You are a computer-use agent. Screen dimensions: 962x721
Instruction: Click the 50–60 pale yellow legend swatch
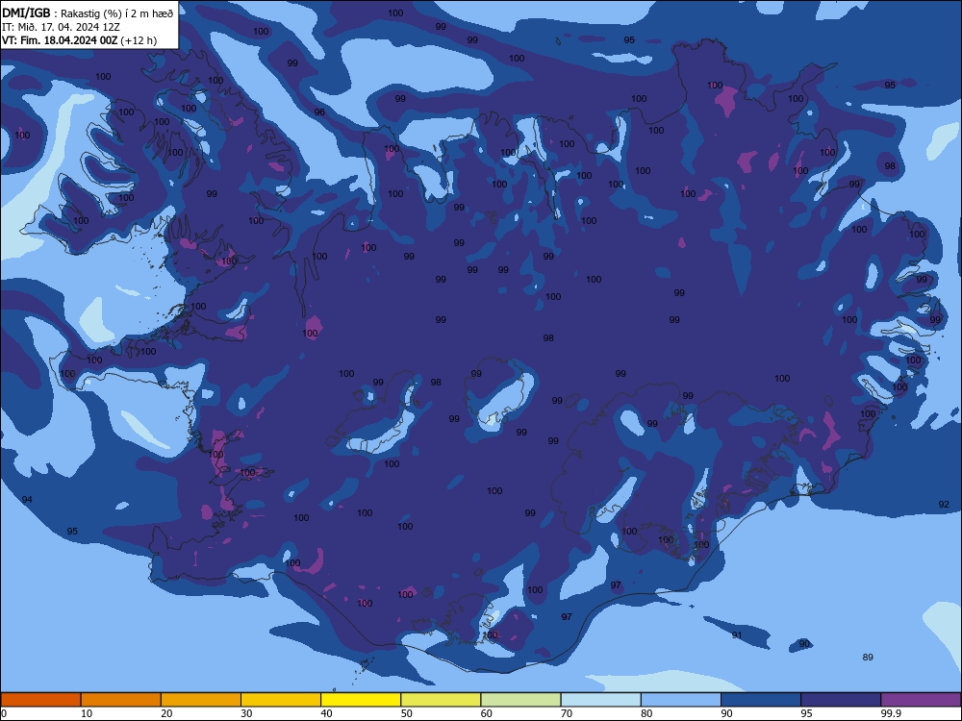441,700
